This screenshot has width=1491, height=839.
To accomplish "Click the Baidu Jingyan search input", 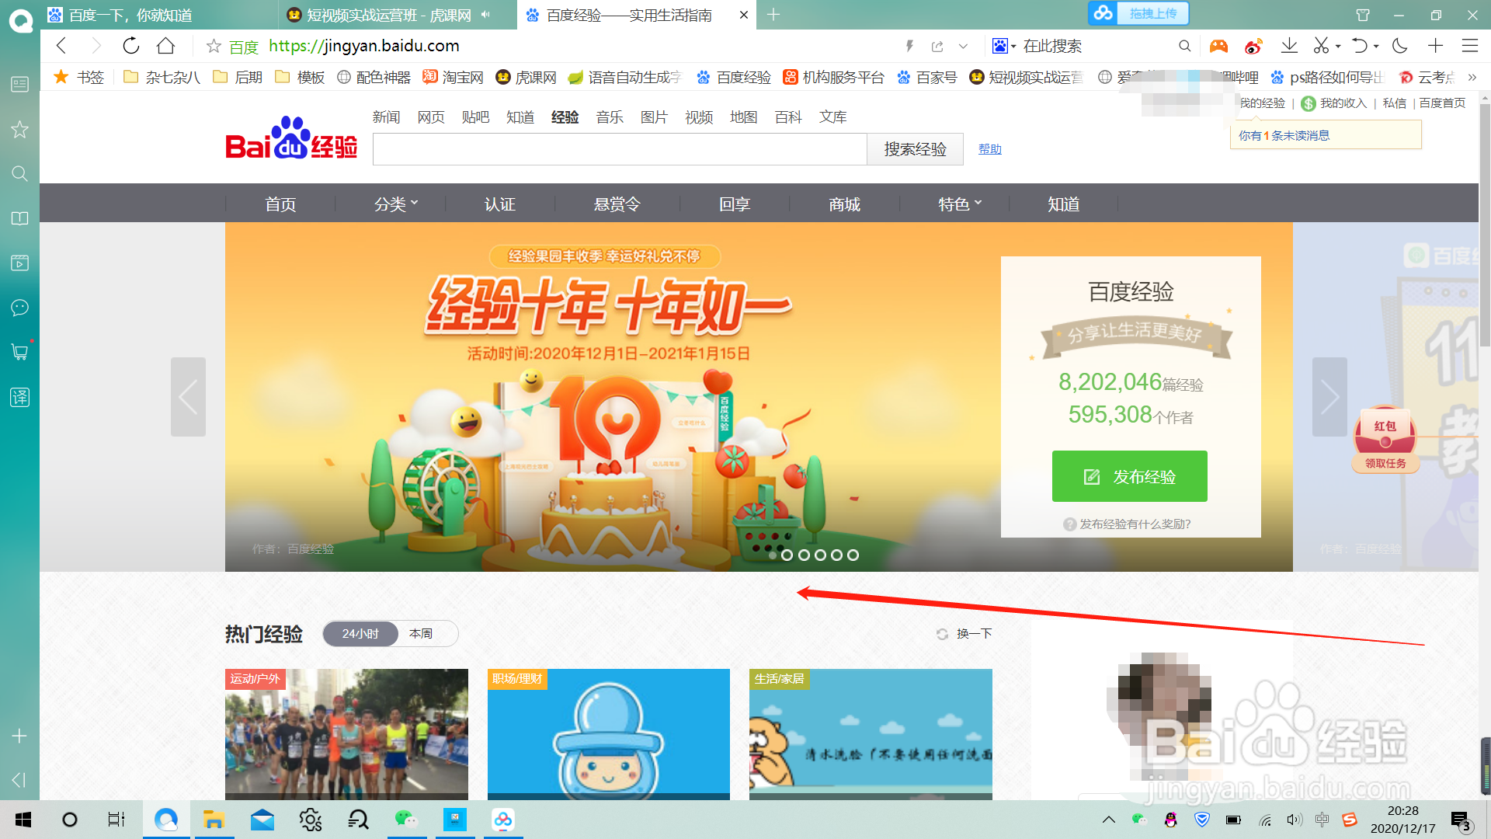I will point(619,149).
